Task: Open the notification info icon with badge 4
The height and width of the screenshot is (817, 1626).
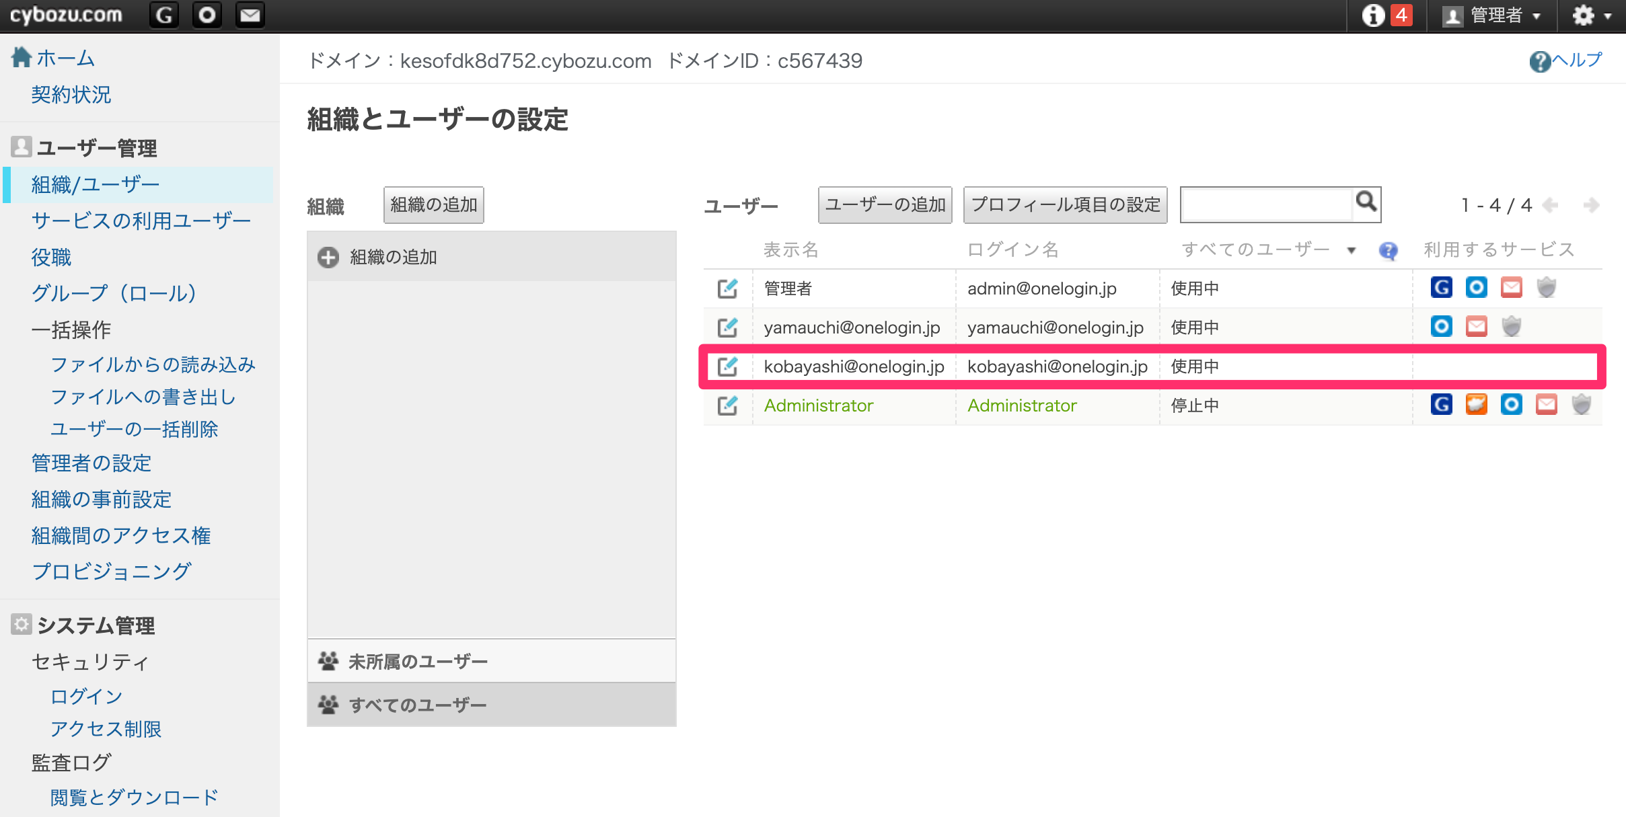Action: click(x=1387, y=15)
